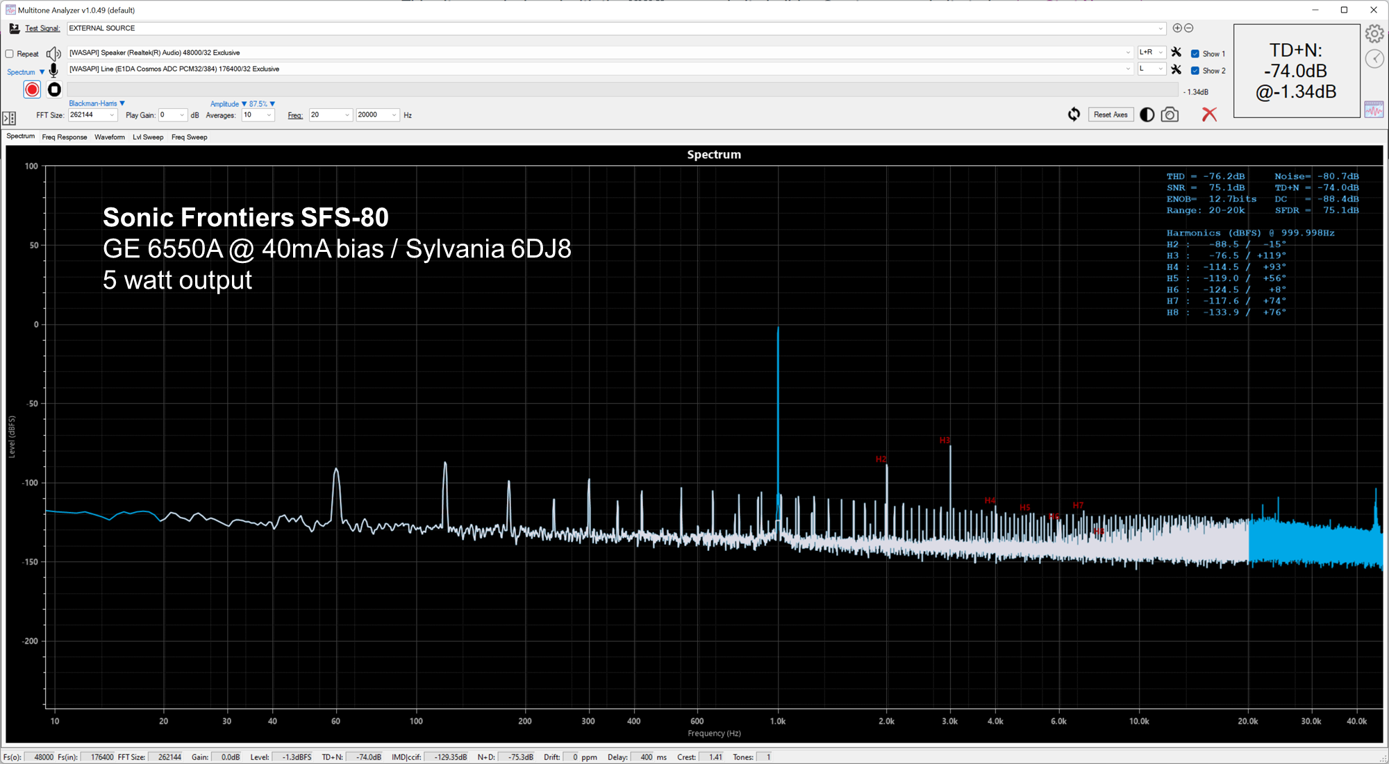Open the start frequency 20 dropdown

click(331, 115)
